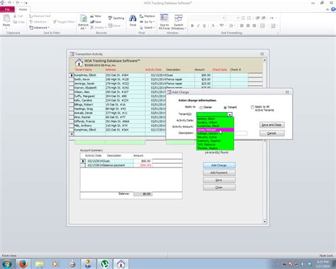The height and width of the screenshot is (269, 336).
Task: Choose Taft, Rebecca in tenant list
Action: [215, 145]
